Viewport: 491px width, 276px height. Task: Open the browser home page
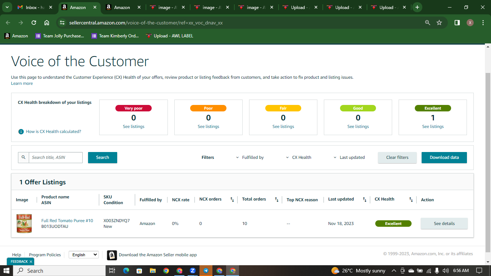coord(47,23)
